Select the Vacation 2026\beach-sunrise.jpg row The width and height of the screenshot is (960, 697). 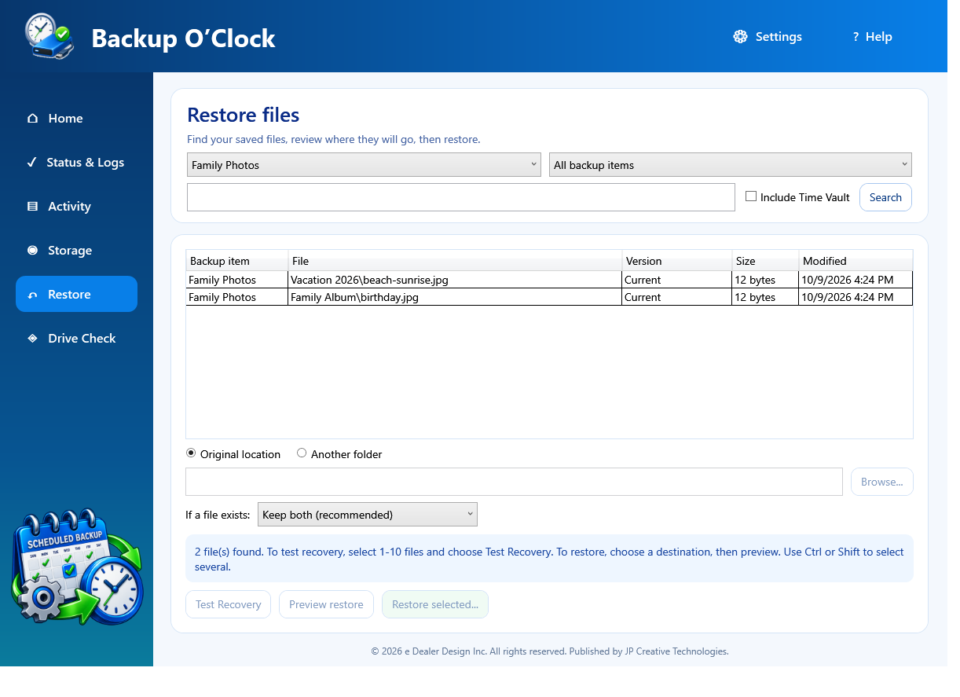549,280
